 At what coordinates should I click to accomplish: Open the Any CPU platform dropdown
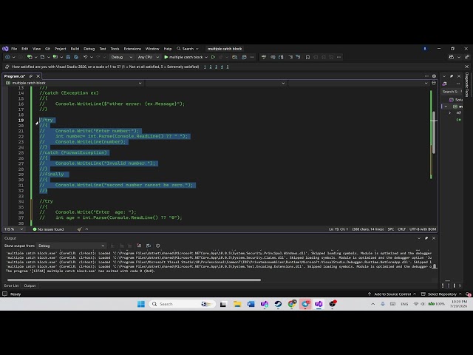(148, 57)
